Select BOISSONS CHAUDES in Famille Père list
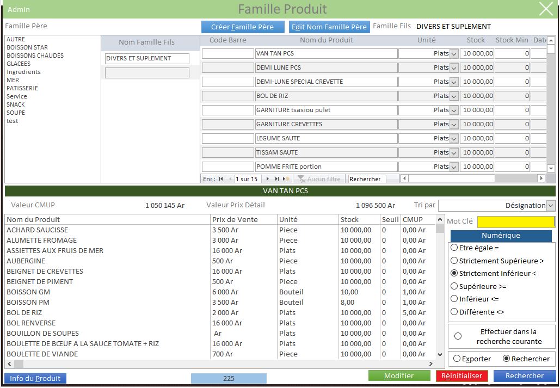 tap(35, 56)
